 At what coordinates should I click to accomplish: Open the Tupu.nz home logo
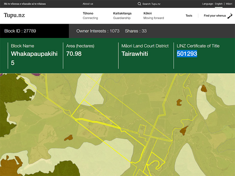14,16
